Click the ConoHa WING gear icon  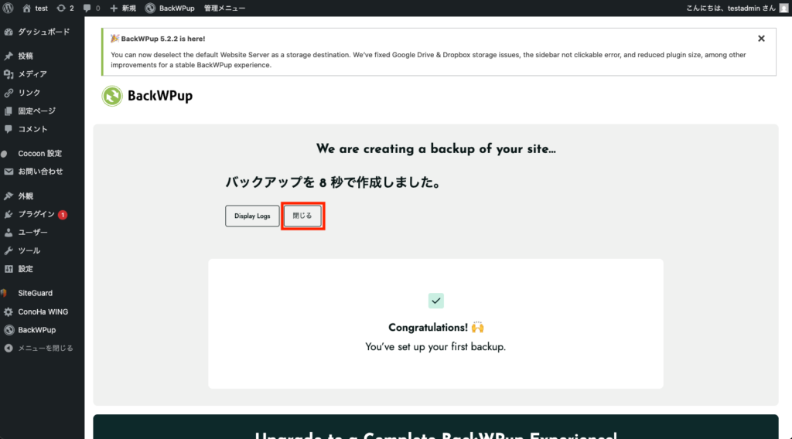point(9,311)
